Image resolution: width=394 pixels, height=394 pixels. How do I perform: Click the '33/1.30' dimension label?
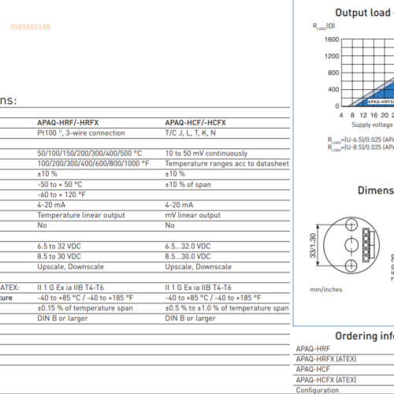pyautogui.click(x=313, y=245)
